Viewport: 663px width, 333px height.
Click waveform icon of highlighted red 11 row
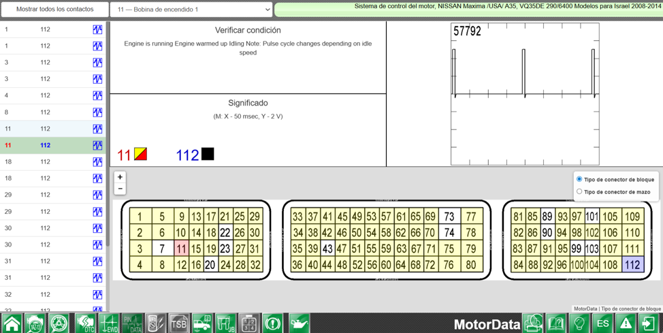pyautogui.click(x=97, y=145)
